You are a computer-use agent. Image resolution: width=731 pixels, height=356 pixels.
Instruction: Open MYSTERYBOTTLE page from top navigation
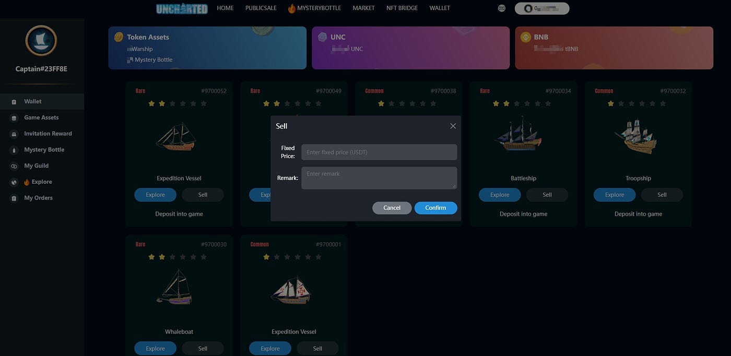click(319, 8)
